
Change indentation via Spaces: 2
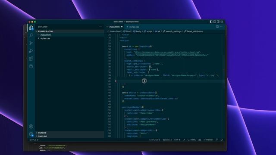pyautogui.click(x=167, y=139)
